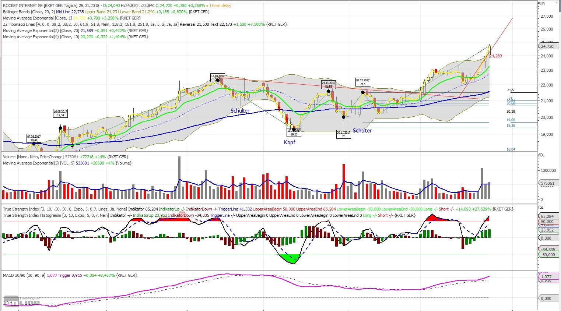Click the 'In' icon above the price axis
This screenshot has height=311, width=561.
click(557, 3)
